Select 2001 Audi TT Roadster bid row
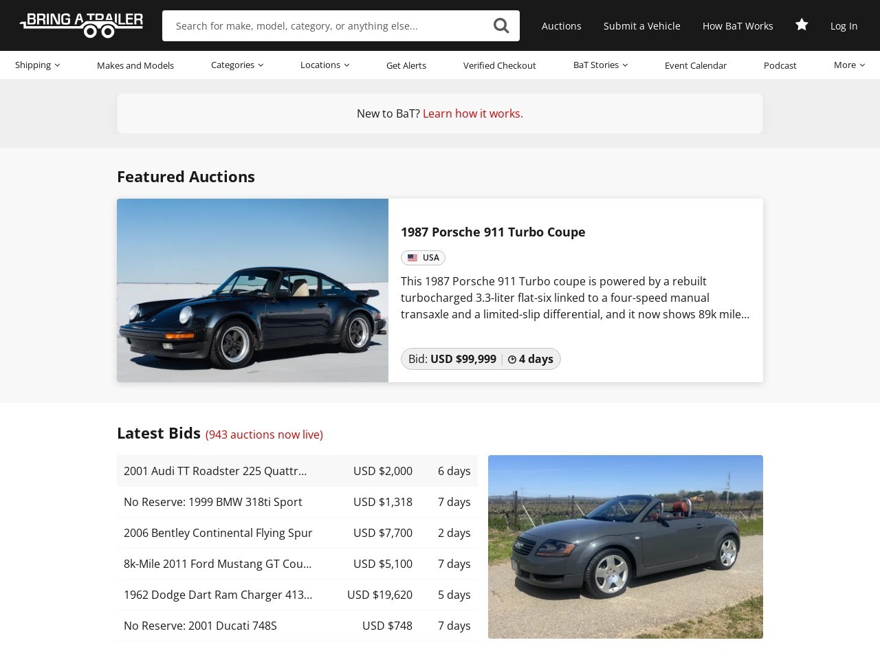880x660 pixels. pos(297,471)
